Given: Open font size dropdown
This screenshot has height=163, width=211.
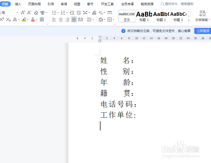Looking at the screenshot, I should pyautogui.click(x=17, y=13).
